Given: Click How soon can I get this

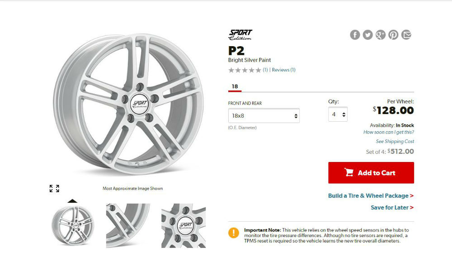Looking at the screenshot, I should point(389,132).
